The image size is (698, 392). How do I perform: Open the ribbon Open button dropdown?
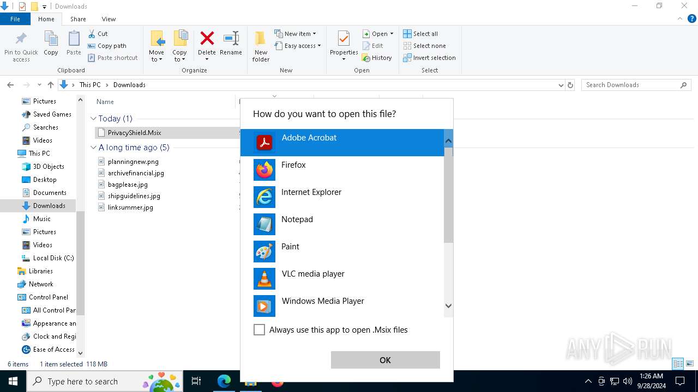point(392,34)
